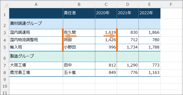The width and height of the screenshot is (183, 95).
Task: Select column A header
Action: point(36,4)
